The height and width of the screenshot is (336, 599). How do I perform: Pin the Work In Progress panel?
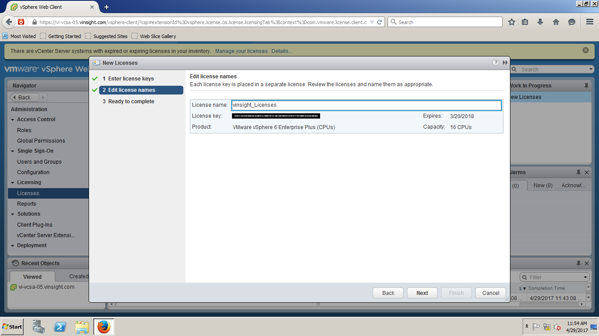tap(586, 86)
